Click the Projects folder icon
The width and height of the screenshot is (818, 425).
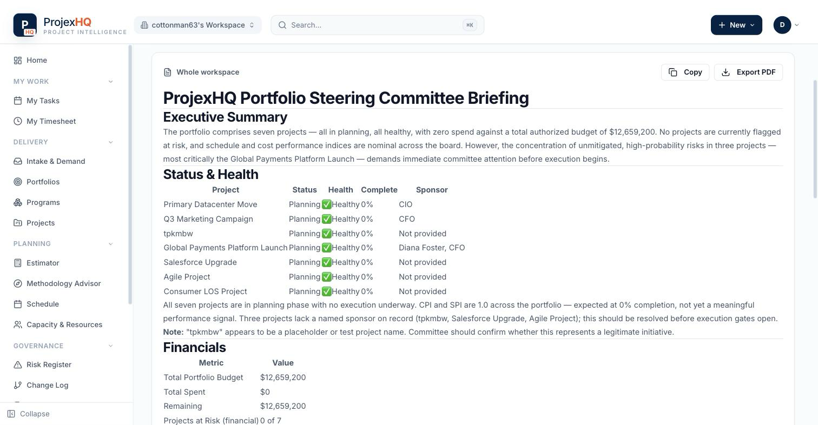(18, 223)
